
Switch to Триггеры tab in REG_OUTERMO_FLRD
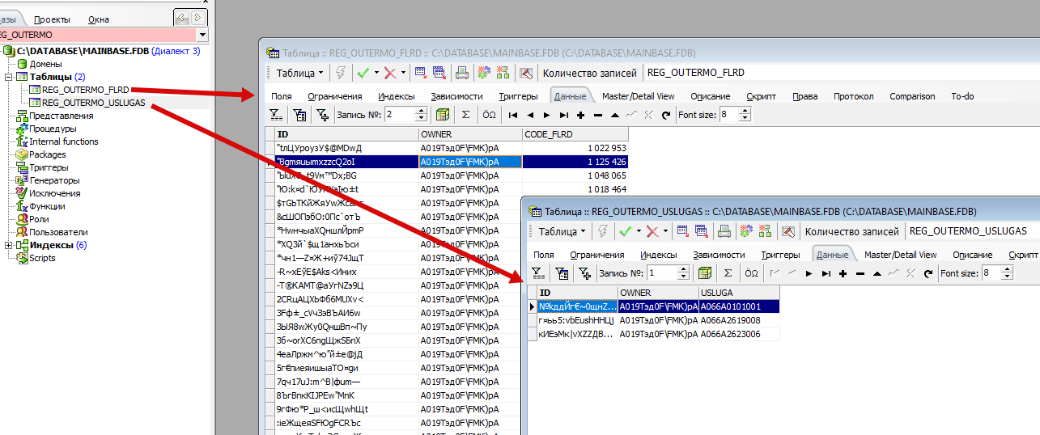[x=518, y=96]
